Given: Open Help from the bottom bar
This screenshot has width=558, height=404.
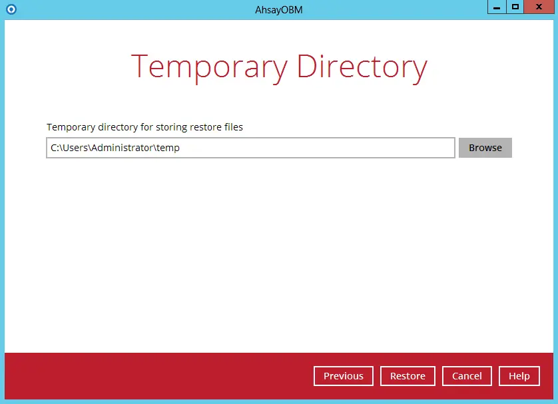Looking at the screenshot, I should [519, 375].
